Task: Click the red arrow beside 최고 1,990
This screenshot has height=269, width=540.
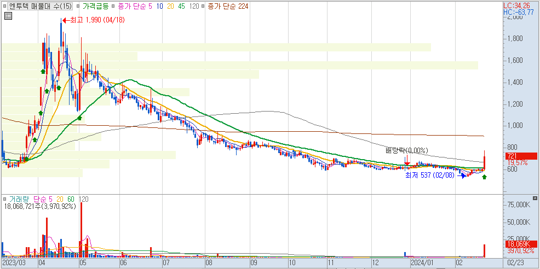Action: (66, 20)
